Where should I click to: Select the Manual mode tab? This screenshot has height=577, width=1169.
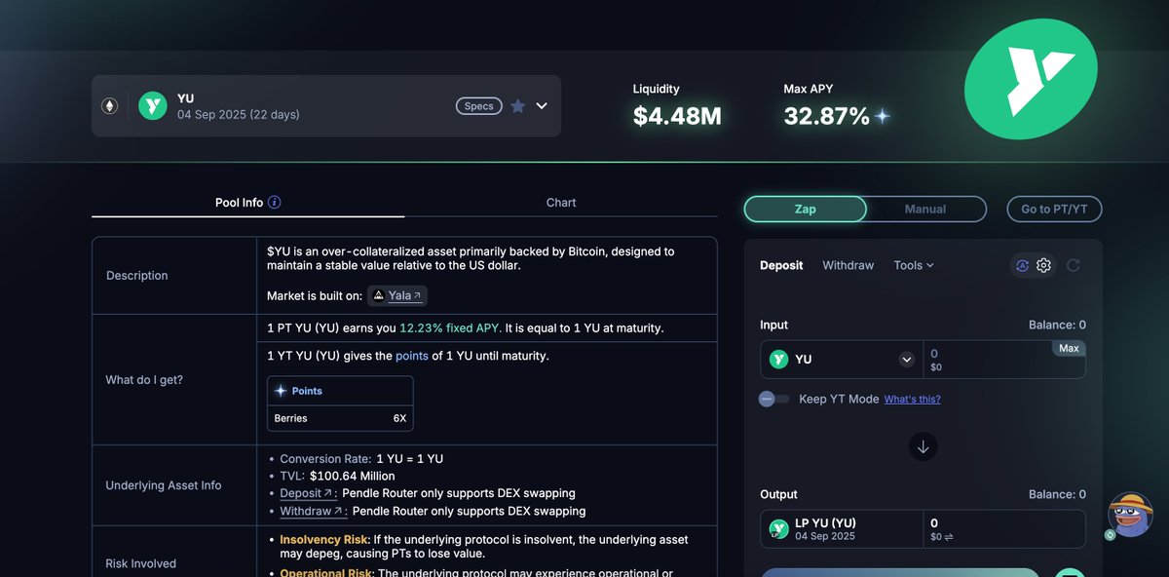coord(925,209)
